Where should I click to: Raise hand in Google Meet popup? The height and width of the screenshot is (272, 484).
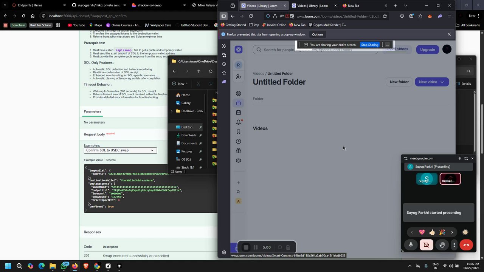click(442, 245)
